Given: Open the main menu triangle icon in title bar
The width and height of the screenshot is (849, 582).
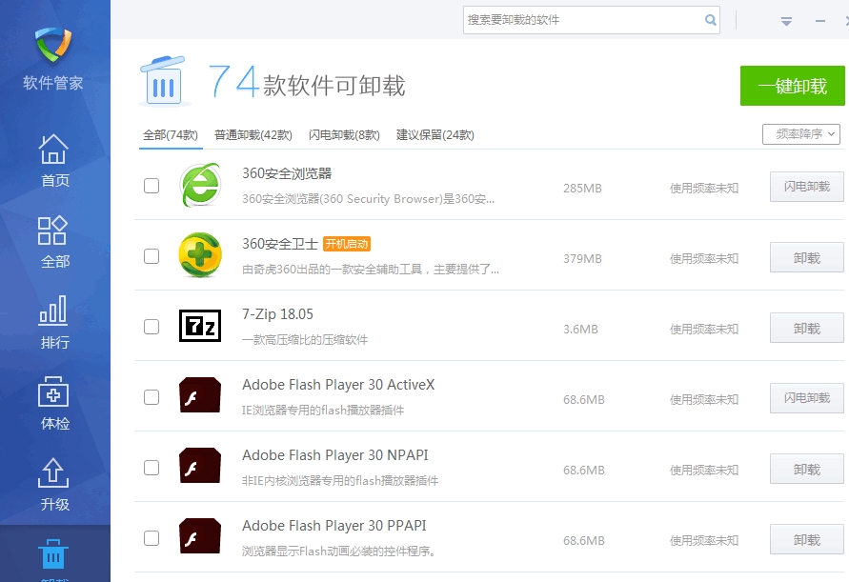Looking at the screenshot, I should coord(787,21).
